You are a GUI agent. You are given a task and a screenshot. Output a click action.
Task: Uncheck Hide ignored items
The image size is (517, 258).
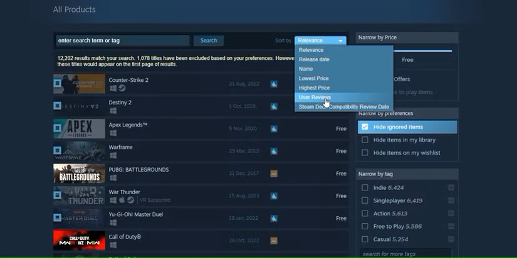coord(365,127)
